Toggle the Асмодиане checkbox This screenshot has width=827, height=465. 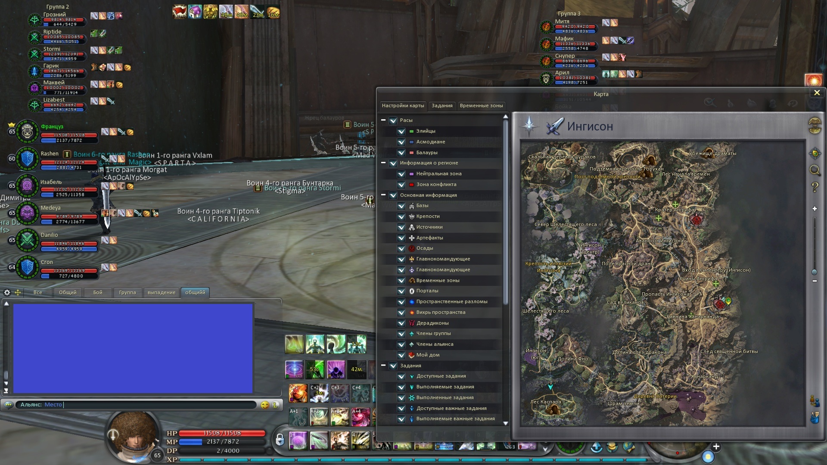tap(401, 142)
